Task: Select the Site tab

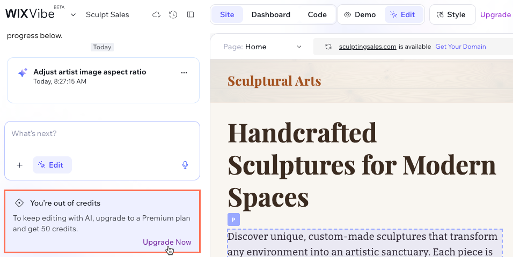Action: click(x=227, y=14)
